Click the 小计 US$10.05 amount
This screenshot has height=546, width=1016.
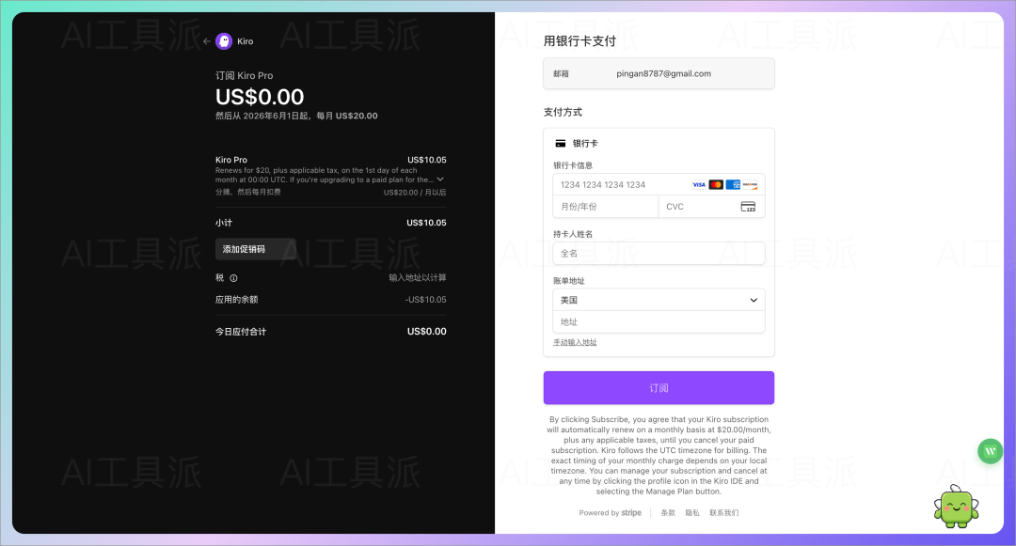point(426,223)
